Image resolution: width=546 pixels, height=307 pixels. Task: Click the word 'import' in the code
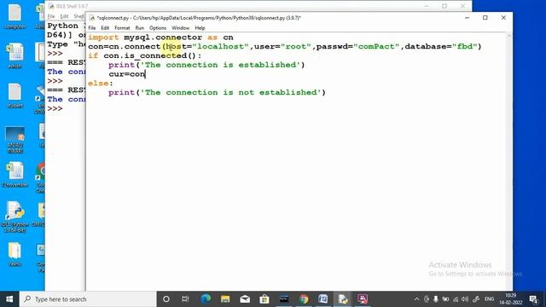click(103, 38)
